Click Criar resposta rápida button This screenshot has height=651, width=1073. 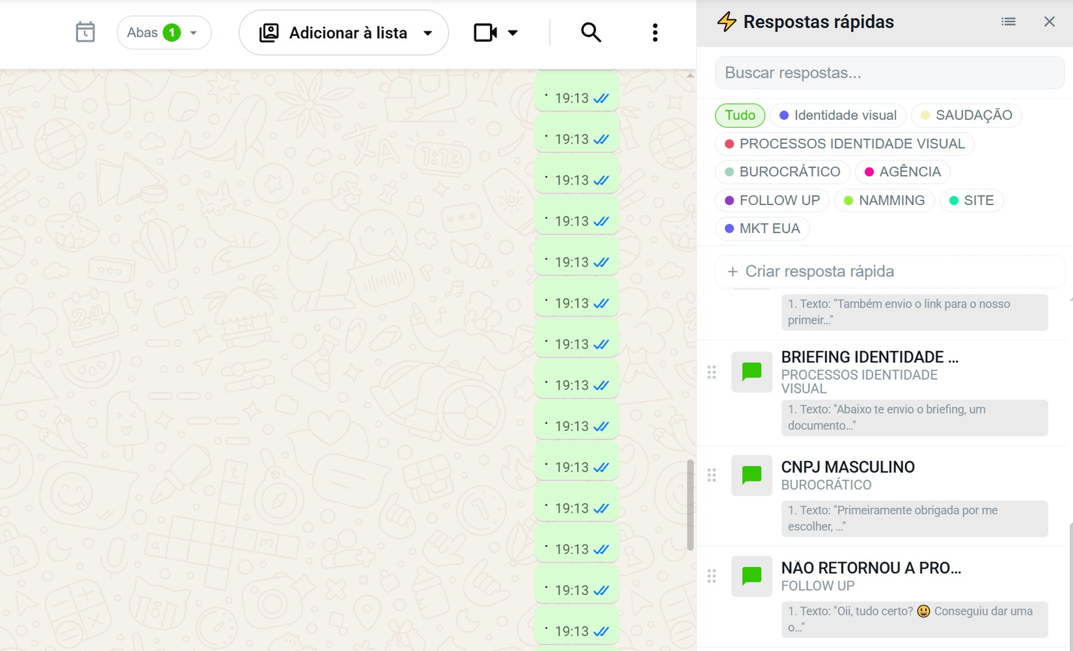(x=890, y=272)
